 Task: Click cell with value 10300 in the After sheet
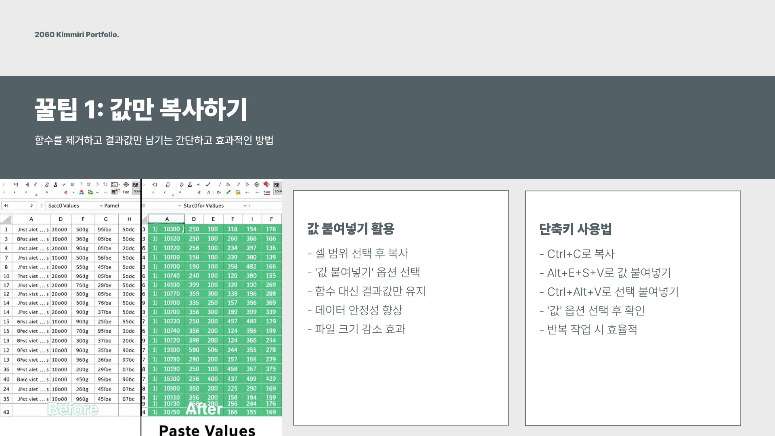(172, 229)
